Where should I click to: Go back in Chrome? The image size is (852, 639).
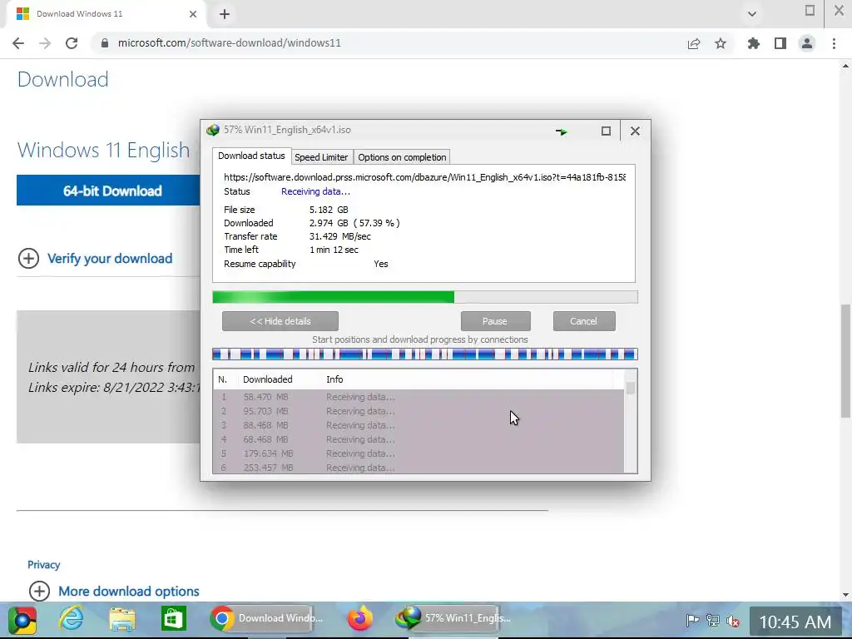[18, 43]
